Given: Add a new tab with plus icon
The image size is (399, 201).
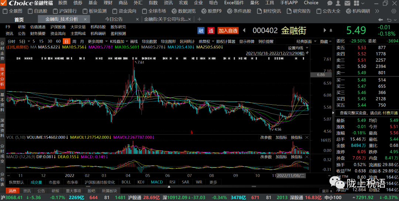Looking at the screenshot, I should [199, 19].
